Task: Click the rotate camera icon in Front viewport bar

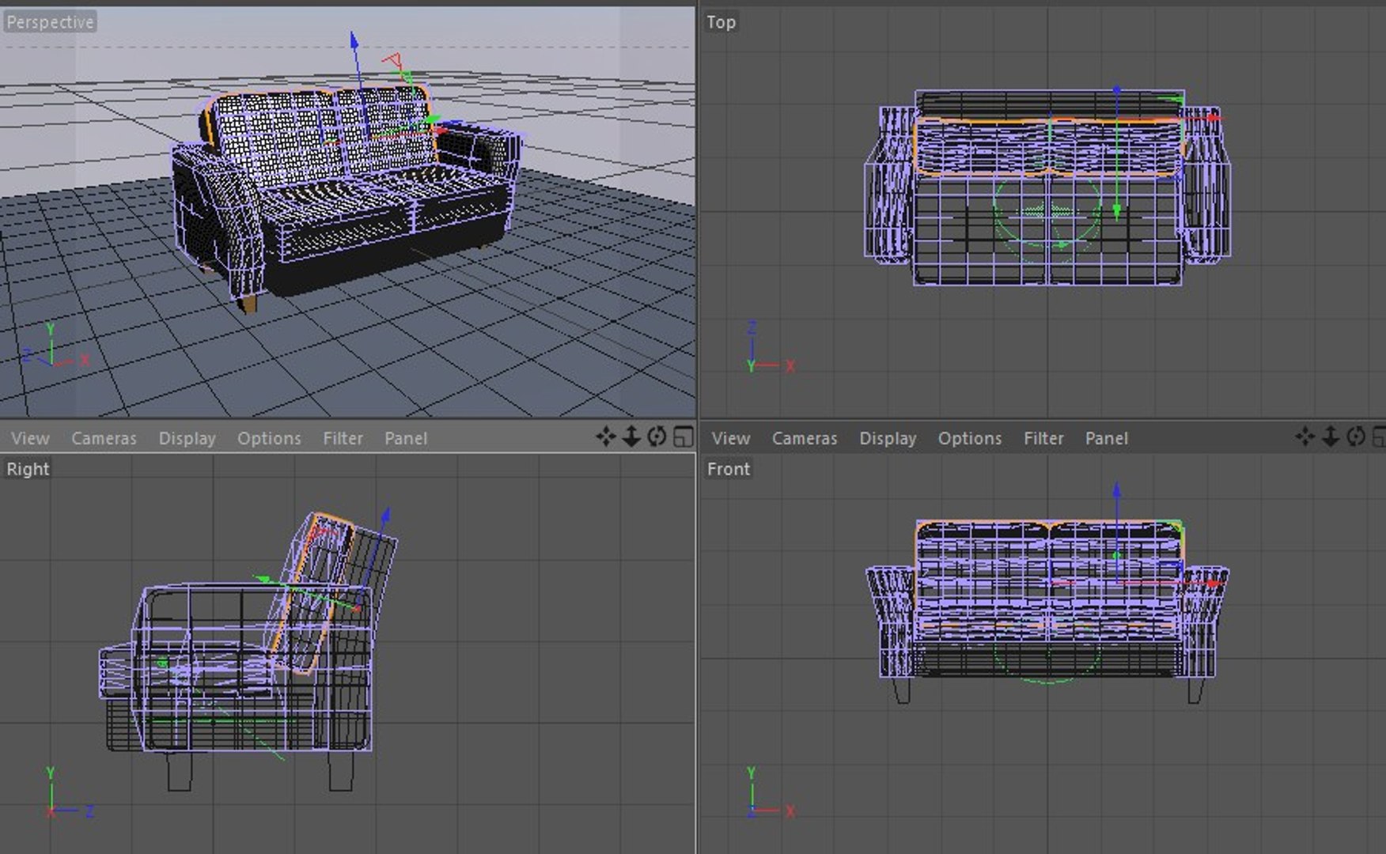Action: coord(1356,436)
